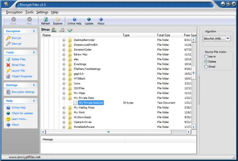Open the Encryption Settings link
The image size is (238, 161).
pos(23,92)
